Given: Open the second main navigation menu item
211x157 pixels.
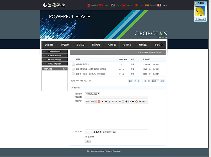Looking at the screenshot, I should 65,45.
